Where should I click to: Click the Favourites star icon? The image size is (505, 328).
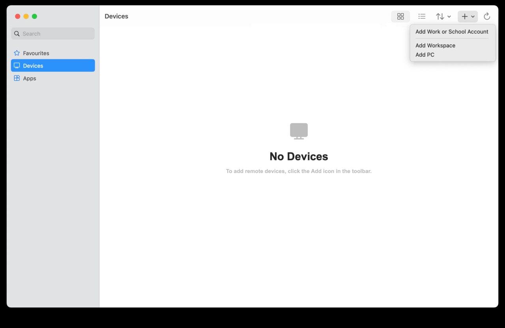point(17,53)
